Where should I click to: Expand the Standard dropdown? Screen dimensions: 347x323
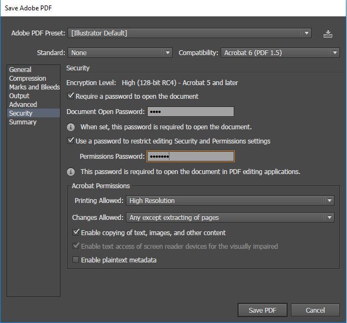click(x=120, y=53)
